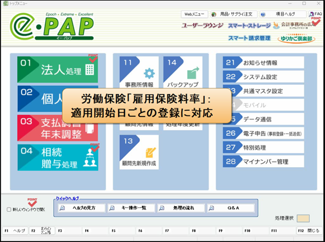Maximize the トップメニュー window
Screen dimensions: 325x242
point(304,3)
